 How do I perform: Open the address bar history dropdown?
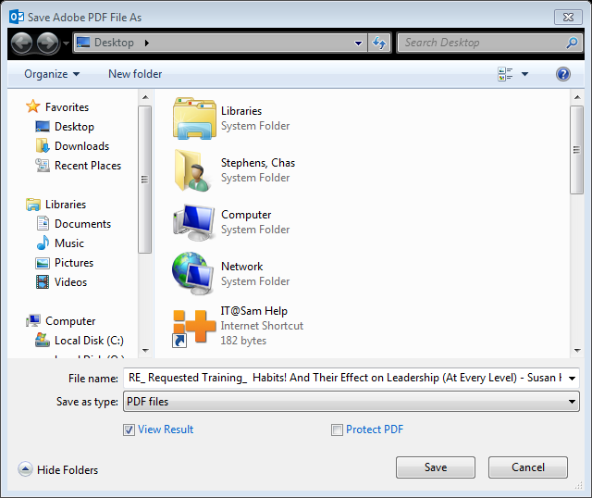[x=358, y=44]
